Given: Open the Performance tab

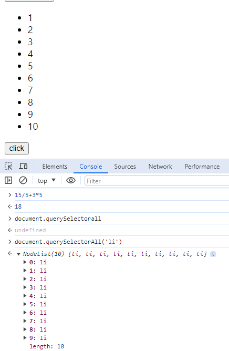Looking at the screenshot, I should pyautogui.click(x=202, y=167).
